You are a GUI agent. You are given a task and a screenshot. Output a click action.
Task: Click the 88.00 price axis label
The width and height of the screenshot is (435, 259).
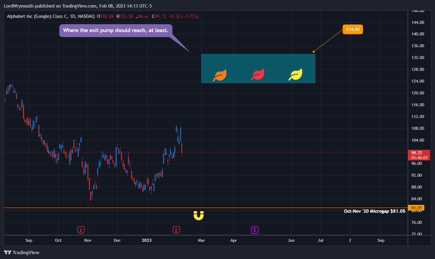(417, 187)
